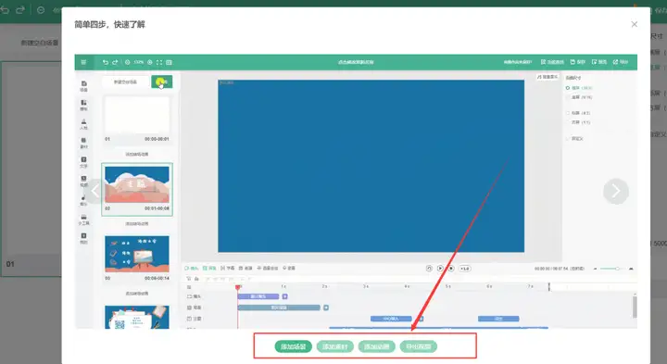This screenshot has height=364, width=667.
Task: Click Undo in the background editor toolbar
Action: click(6, 9)
